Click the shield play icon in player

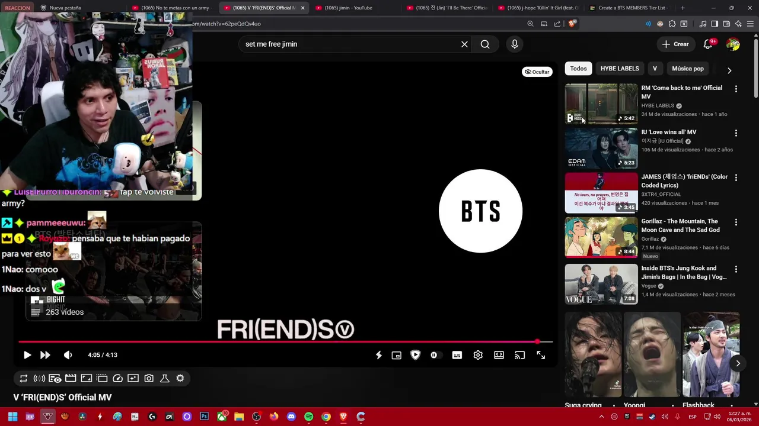pyautogui.click(x=415, y=355)
